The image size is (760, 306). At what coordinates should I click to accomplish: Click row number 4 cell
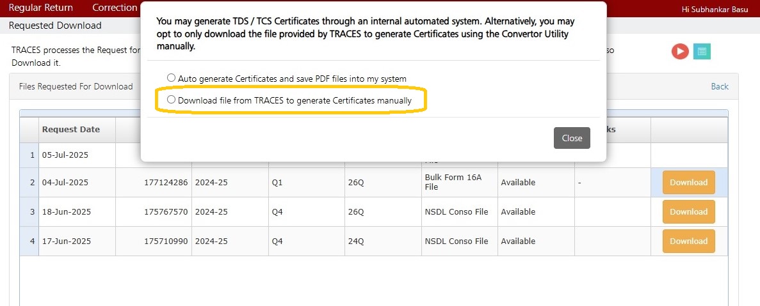[29, 241]
